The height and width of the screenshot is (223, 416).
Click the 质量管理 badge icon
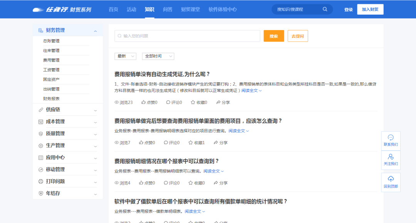tap(40, 133)
